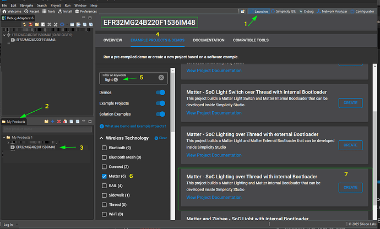Screen dimensions: 380x229
Task: Click the new folder icon in My Products
Action: click(46, 122)
